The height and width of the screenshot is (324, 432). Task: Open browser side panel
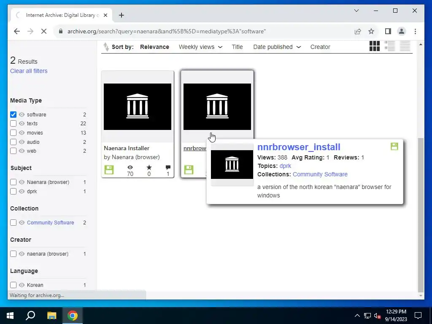coord(388,31)
